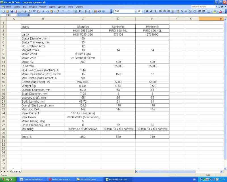Click the AutoSum sigma icon
227x182 pixels.
pos(80,11)
